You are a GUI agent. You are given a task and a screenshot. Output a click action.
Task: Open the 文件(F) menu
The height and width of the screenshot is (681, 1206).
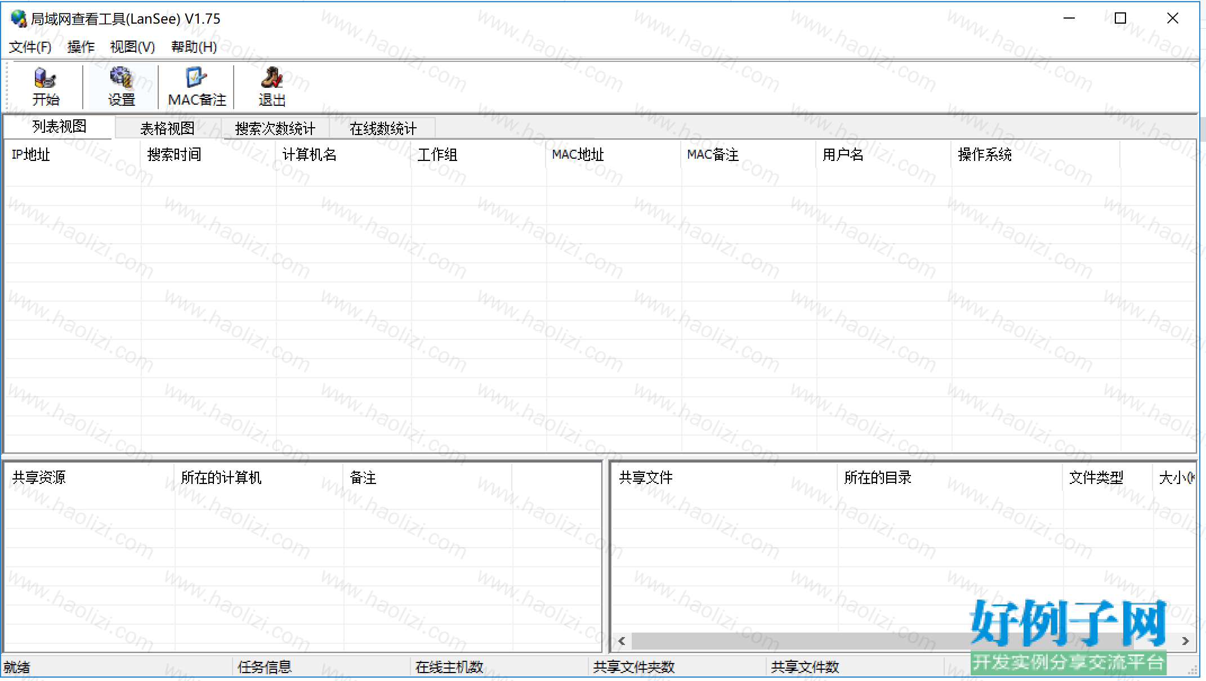[x=30, y=47]
